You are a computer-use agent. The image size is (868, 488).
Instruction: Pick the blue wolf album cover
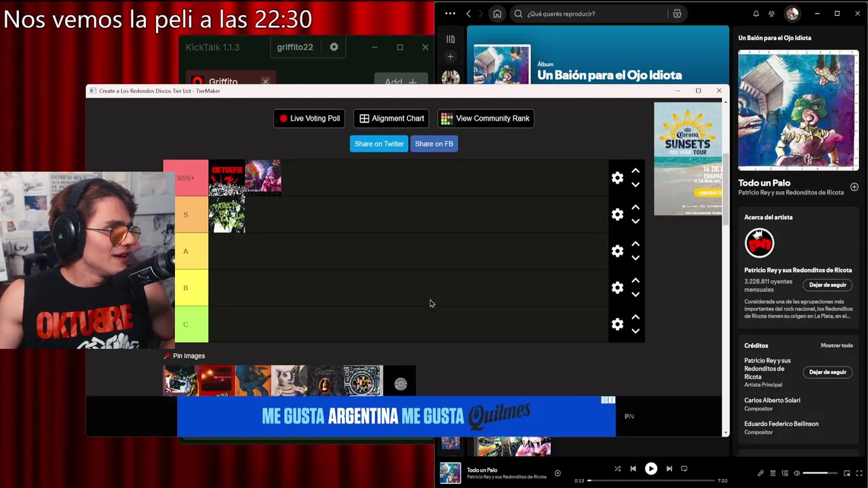point(253,380)
